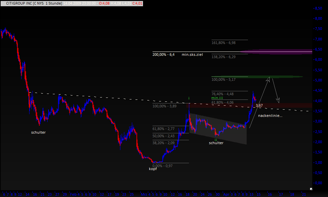Viewport: 328px width, 197px height.
Task: Click the Apr label on the date axis
Action: coord(226,194)
